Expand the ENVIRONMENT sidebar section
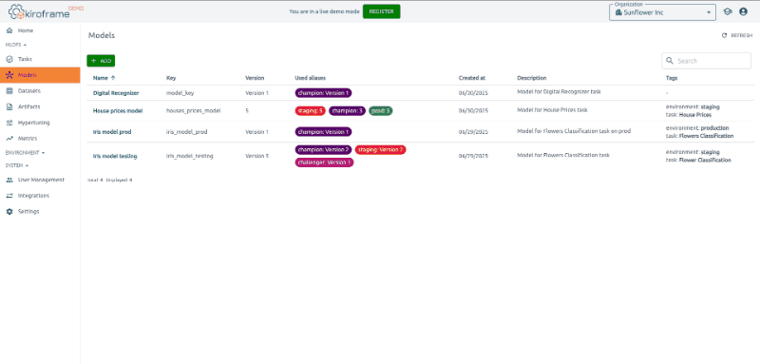 (25, 153)
